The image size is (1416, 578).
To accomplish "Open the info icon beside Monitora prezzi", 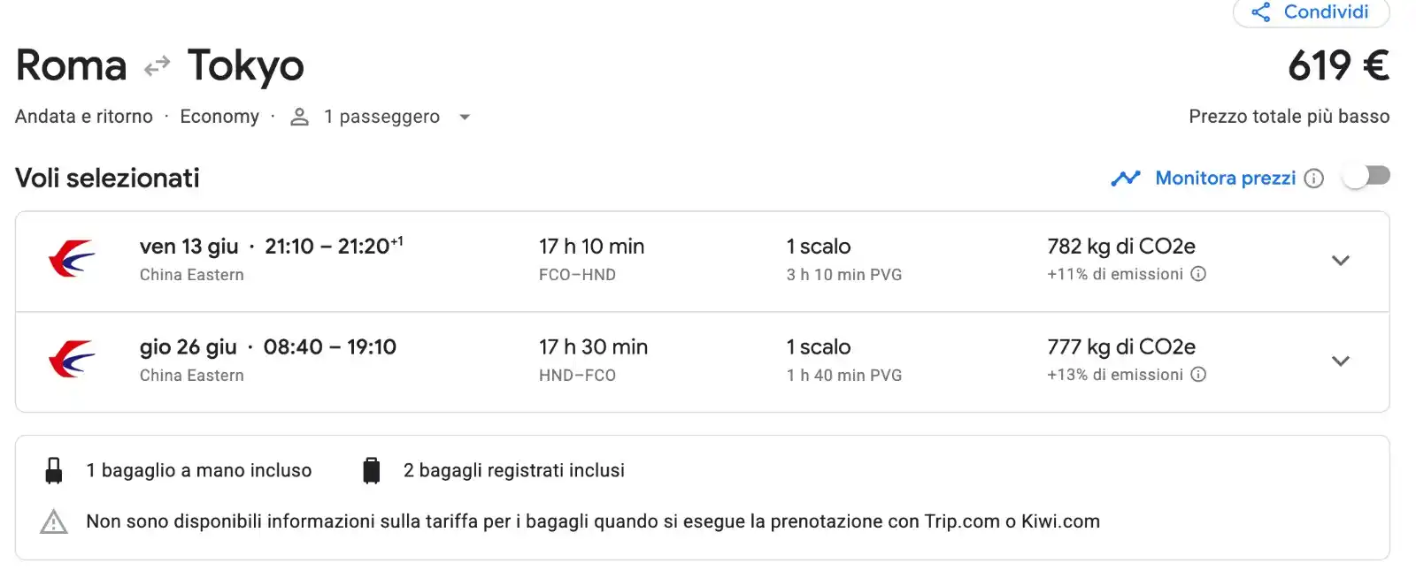I will click(1314, 179).
